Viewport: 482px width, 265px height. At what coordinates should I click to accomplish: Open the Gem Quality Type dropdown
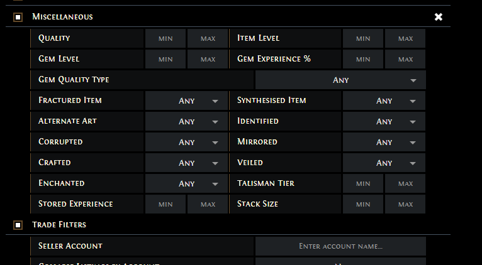340,80
